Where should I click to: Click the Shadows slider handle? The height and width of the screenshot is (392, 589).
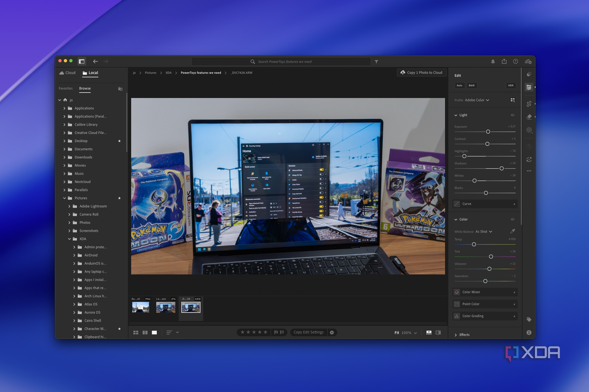pos(502,169)
